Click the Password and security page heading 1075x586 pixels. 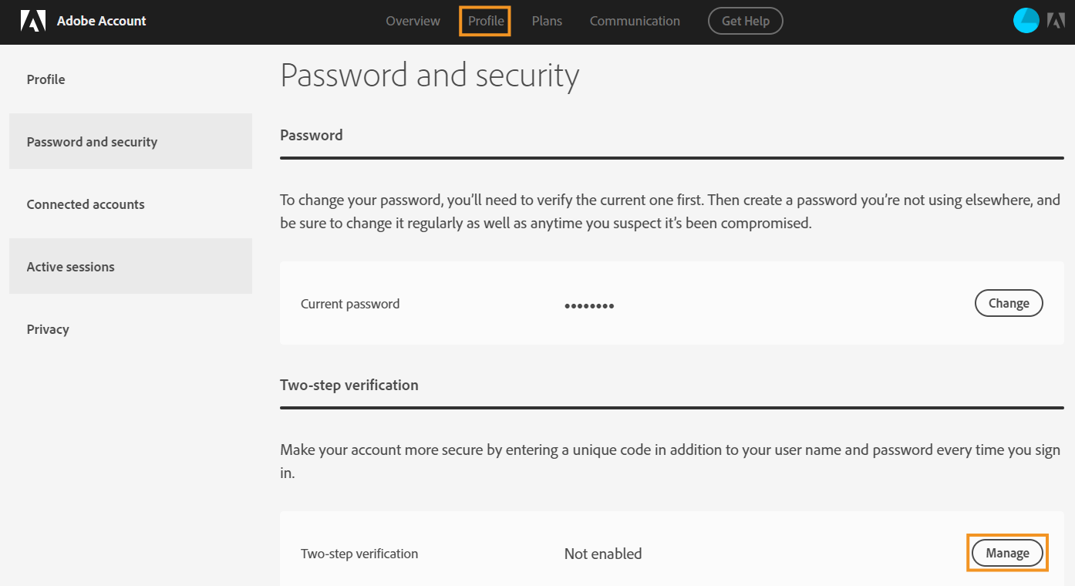click(x=430, y=76)
